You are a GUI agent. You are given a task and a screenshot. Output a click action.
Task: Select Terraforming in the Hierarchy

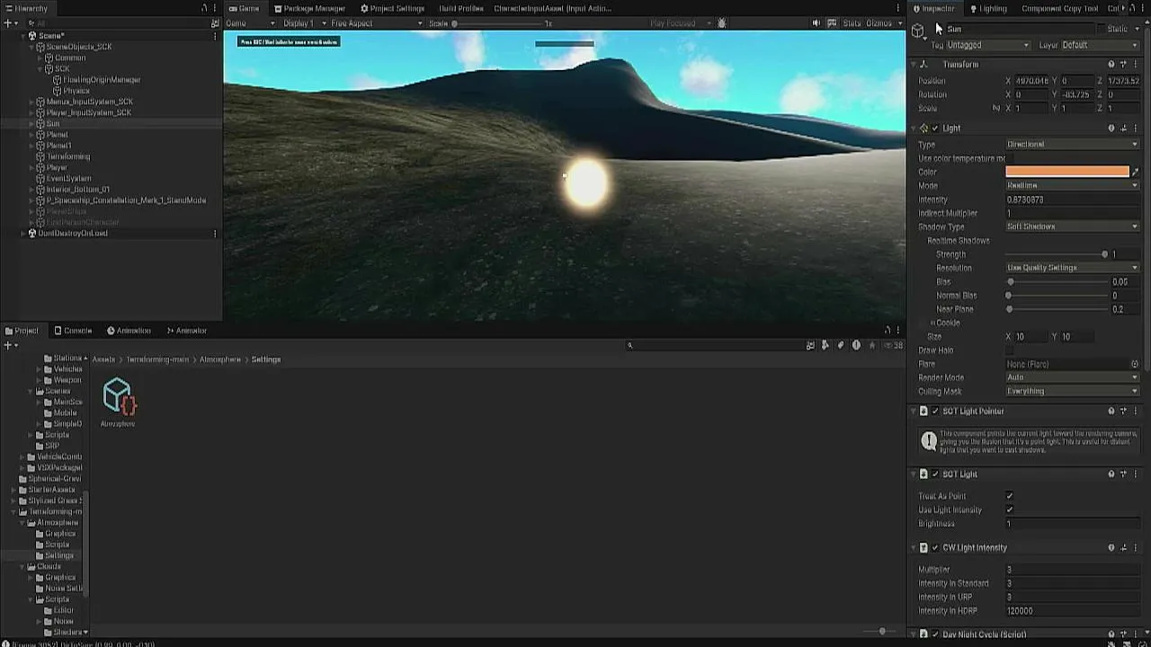point(68,156)
